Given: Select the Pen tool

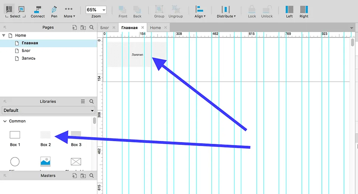Looking at the screenshot, I should pos(54,10).
